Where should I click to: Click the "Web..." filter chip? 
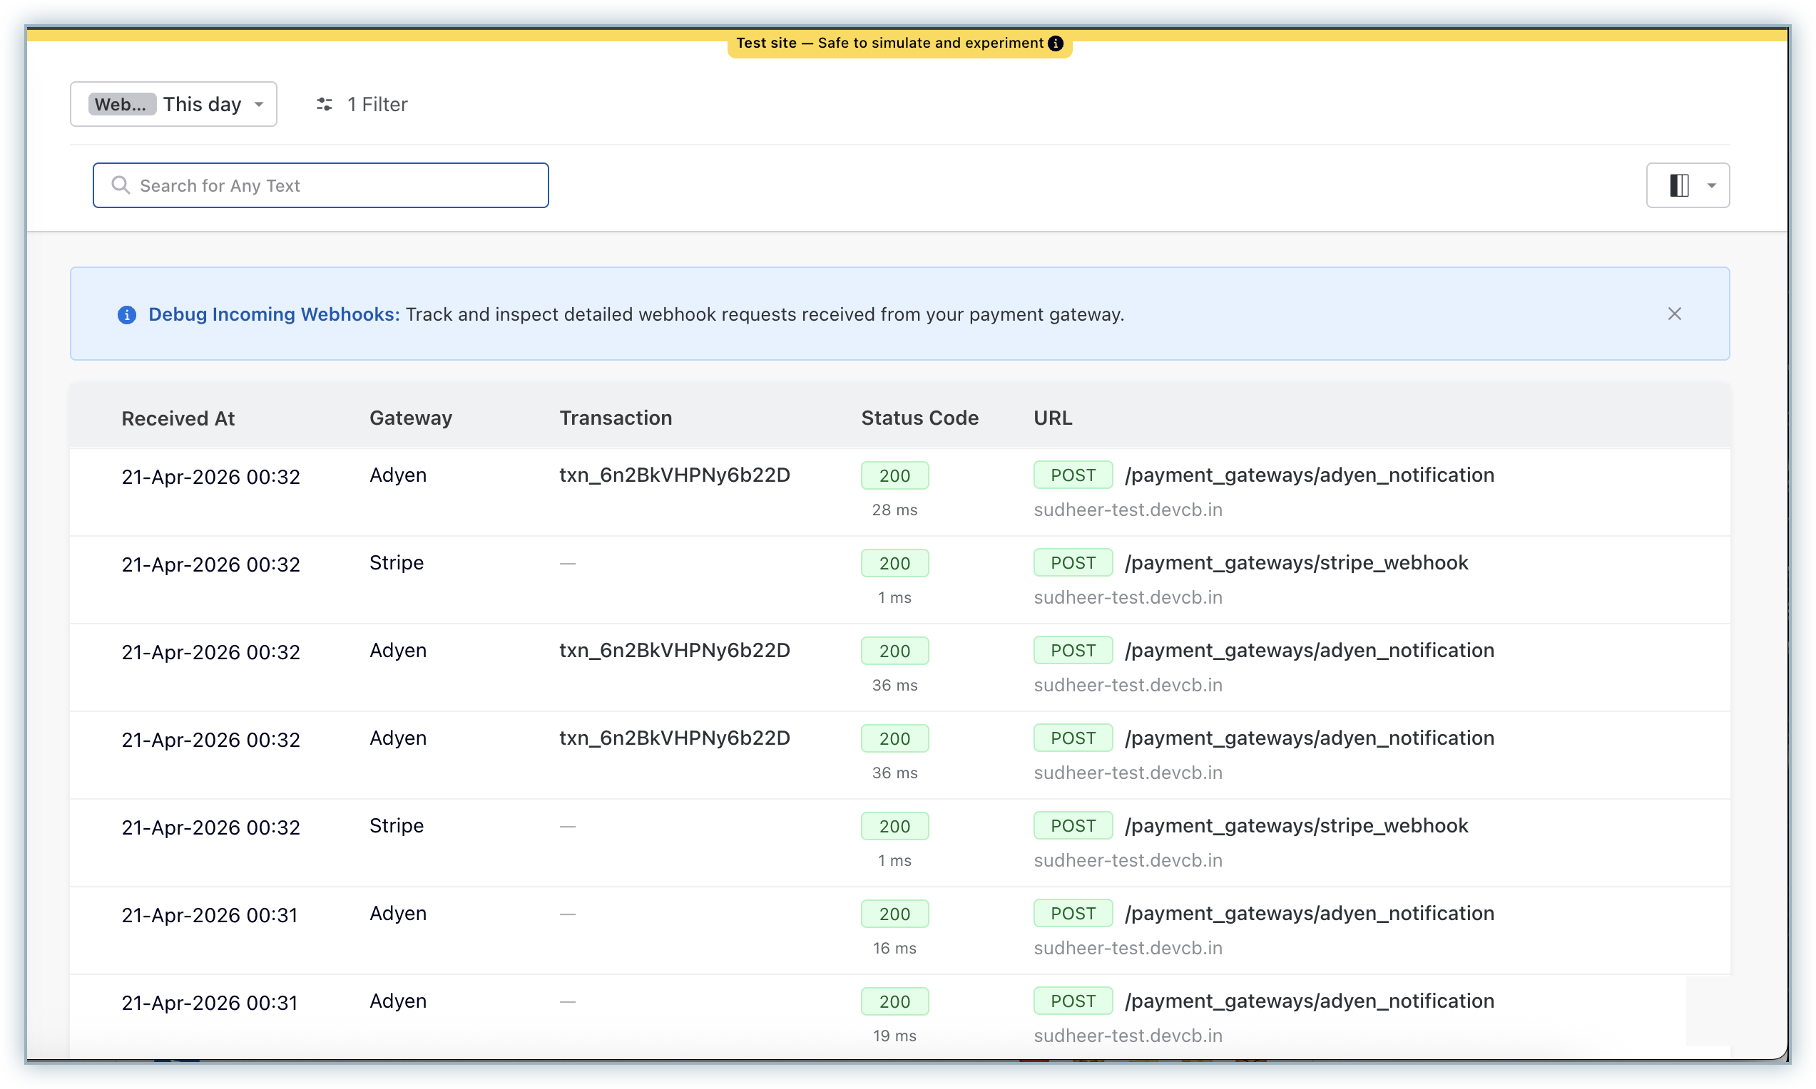(x=121, y=103)
